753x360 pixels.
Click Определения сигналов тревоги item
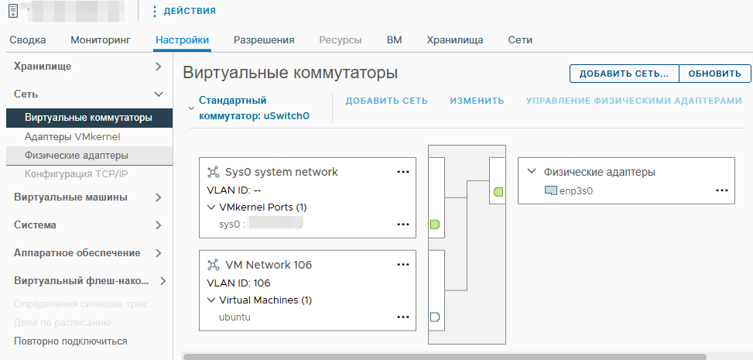(x=84, y=303)
